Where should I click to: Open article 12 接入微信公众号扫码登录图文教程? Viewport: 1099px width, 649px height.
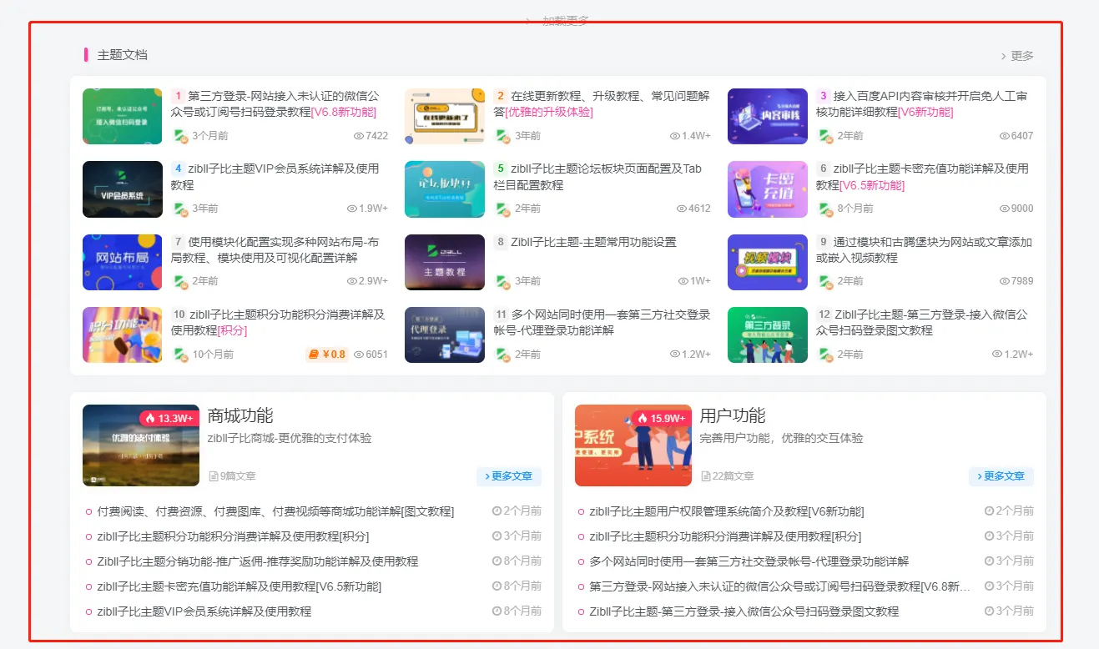[x=922, y=322]
